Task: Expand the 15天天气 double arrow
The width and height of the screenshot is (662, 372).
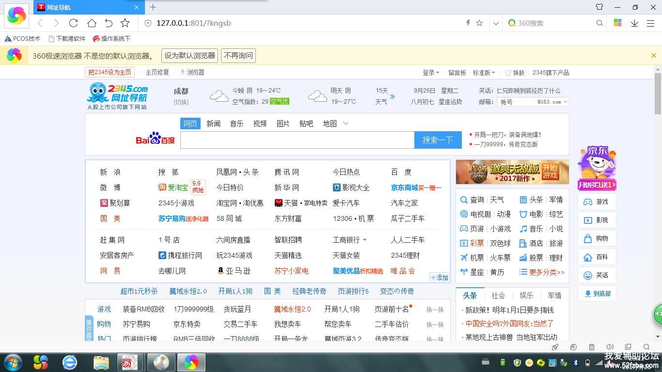Action: click(393, 96)
